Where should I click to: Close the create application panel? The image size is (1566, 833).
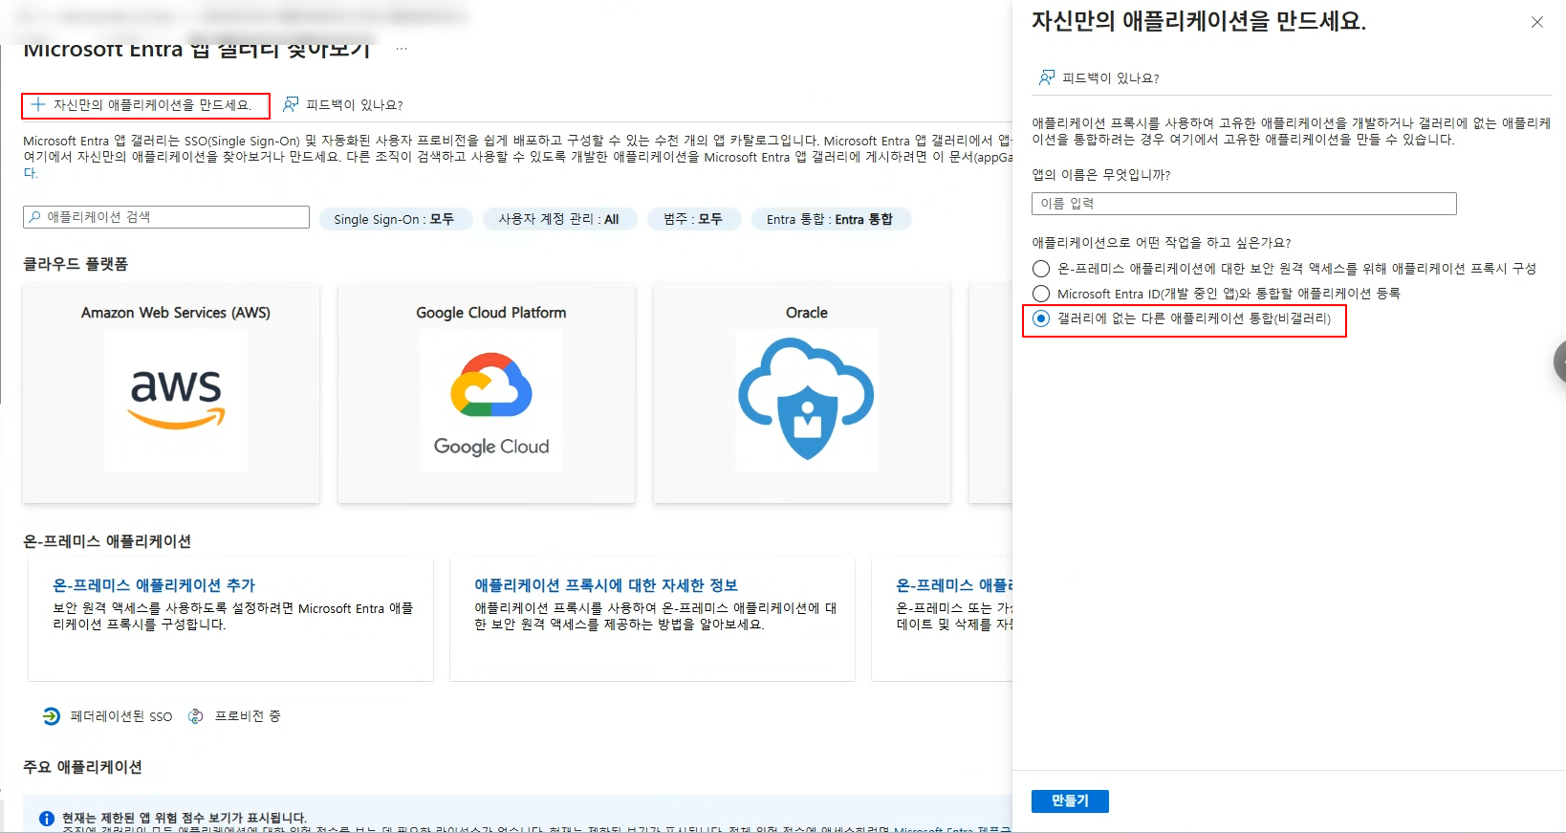click(x=1537, y=22)
